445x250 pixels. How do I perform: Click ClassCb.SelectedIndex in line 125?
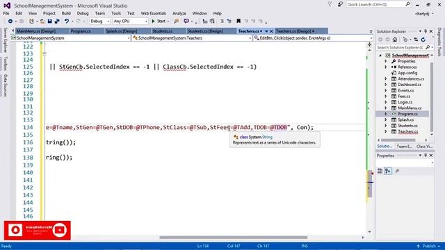198,67
